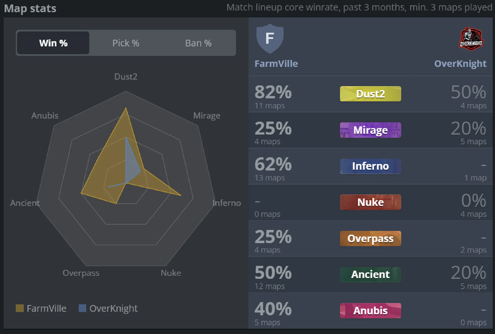
Task: Click the blue OverKnight legend swatch
Action: click(82, 308)
